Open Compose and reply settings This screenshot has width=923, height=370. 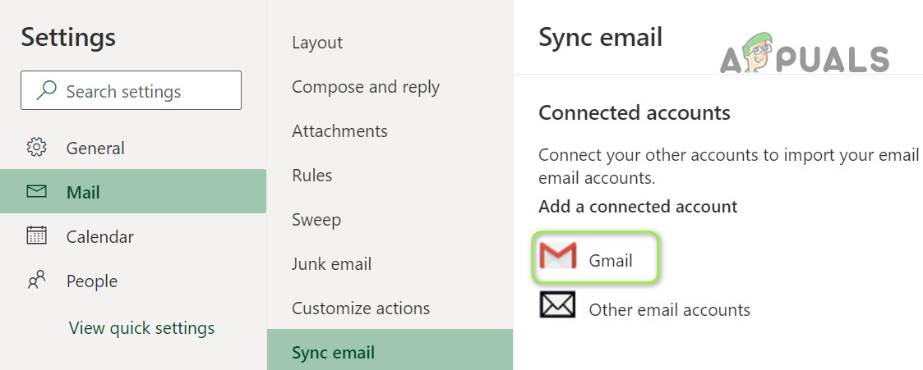point(366,87)
